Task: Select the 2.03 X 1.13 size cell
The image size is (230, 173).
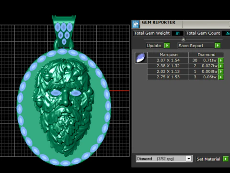Action: (168, 72)
